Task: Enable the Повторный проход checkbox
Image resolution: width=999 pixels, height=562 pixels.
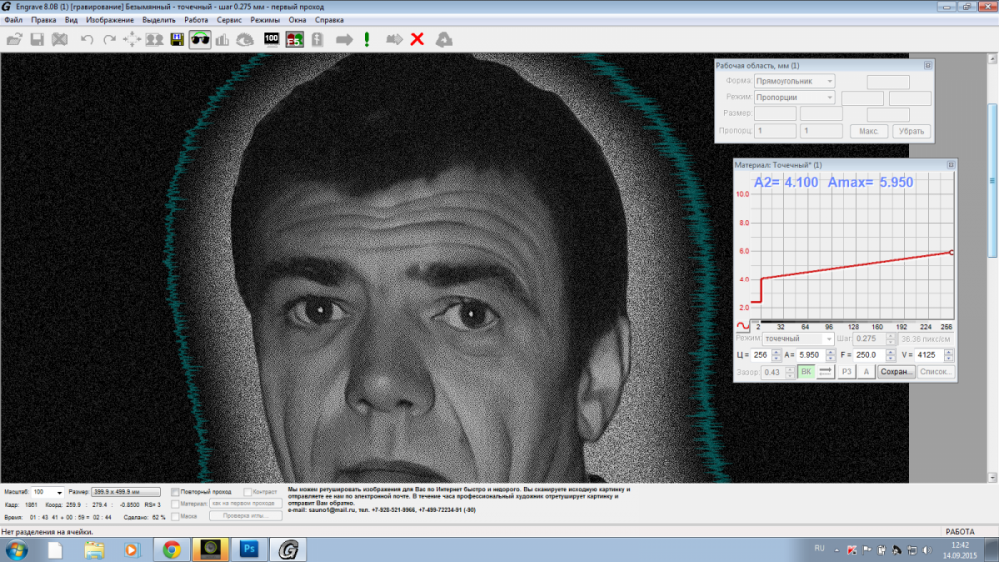Action: 177,492
